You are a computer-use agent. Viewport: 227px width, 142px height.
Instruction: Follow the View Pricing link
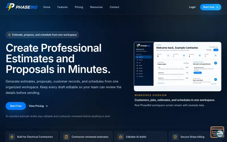click(38, 106)
